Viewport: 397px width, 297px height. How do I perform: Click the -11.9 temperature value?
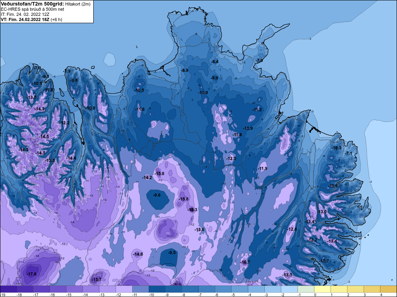pyautogui.click(x=262, y=169)
